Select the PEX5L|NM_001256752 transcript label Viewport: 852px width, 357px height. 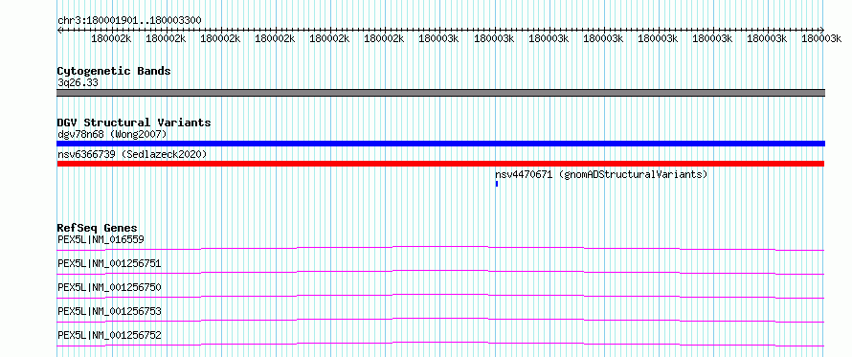pyautogui.click(x=109, y=335)
